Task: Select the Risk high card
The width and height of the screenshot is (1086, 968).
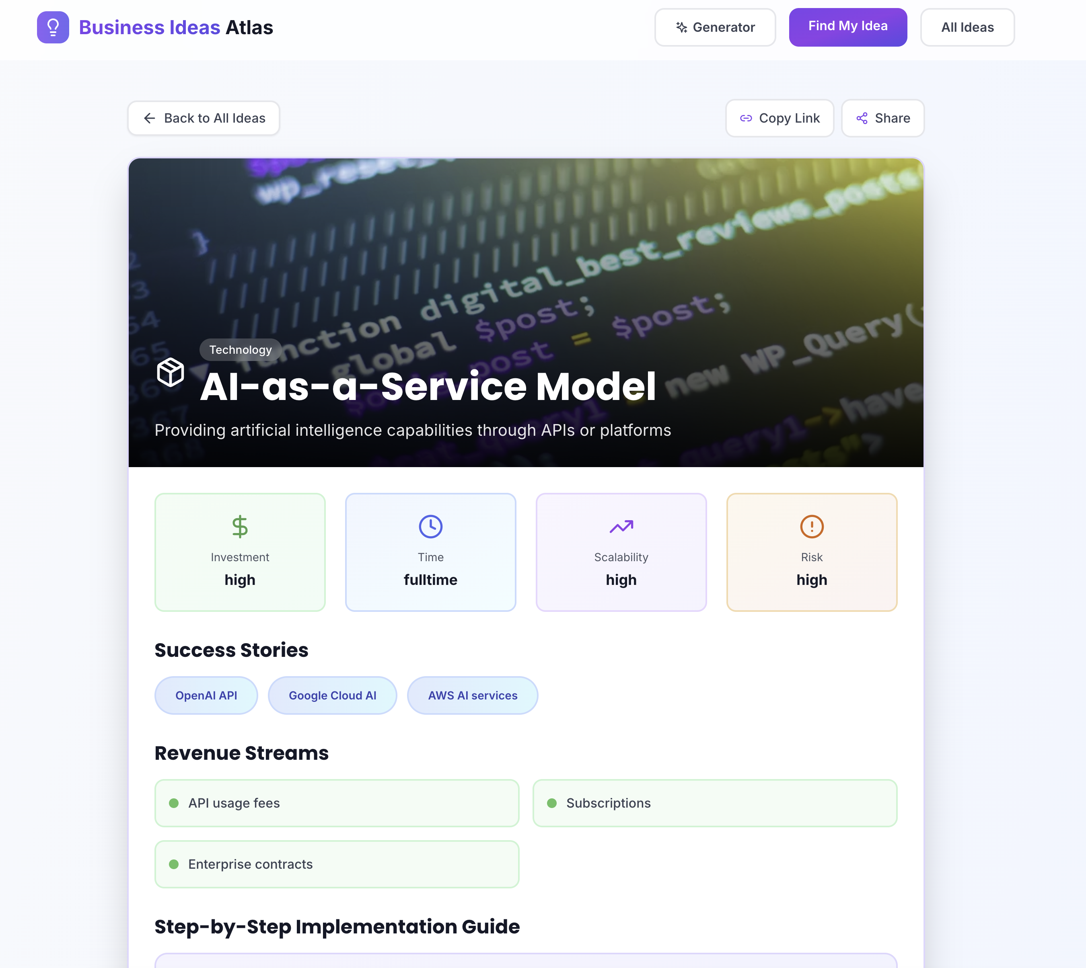Action: click(x=811, y=552)
